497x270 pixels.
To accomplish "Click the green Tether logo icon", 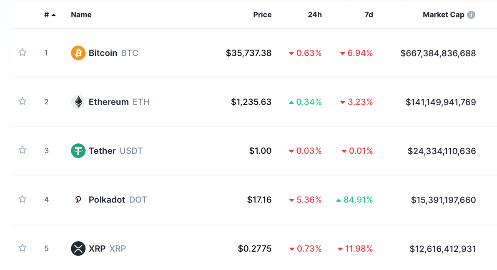I will pos(78,150).
